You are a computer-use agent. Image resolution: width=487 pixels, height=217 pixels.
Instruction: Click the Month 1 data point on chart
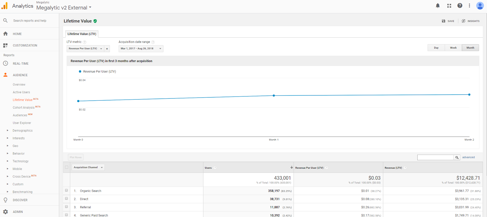pos(274,96)
